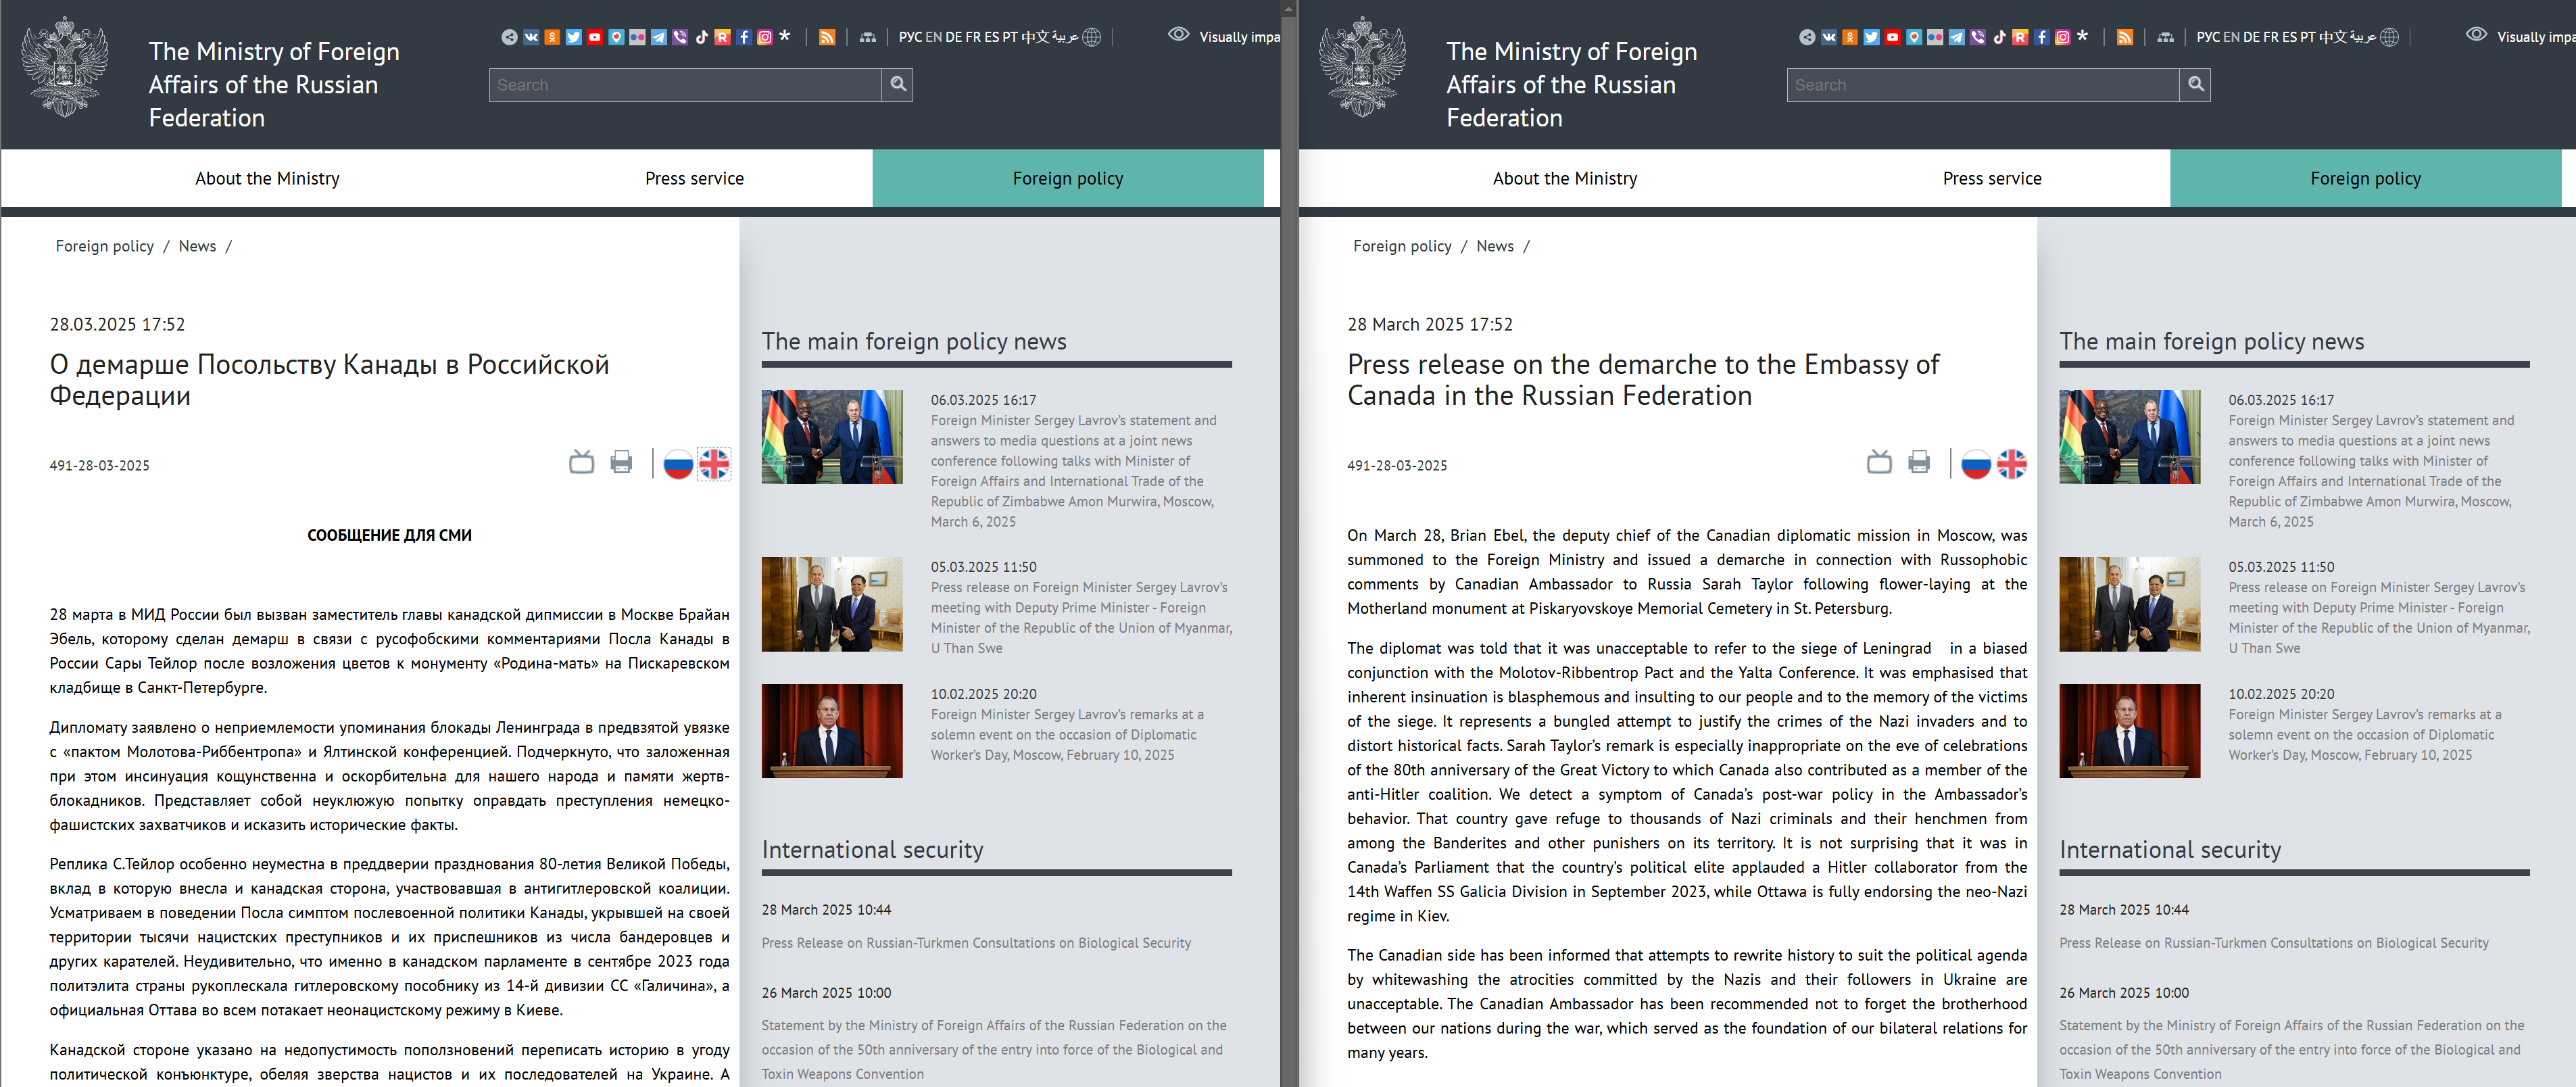Select the UK flag language icon, right window
The height and width of the screenshot is (1087, 2576).
pos(2012,464)
